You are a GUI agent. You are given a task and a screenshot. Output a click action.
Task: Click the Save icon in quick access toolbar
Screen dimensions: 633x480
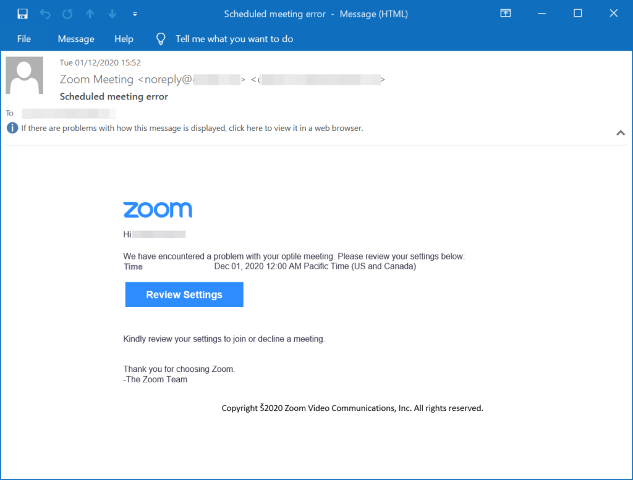click(x=23, y=14)
